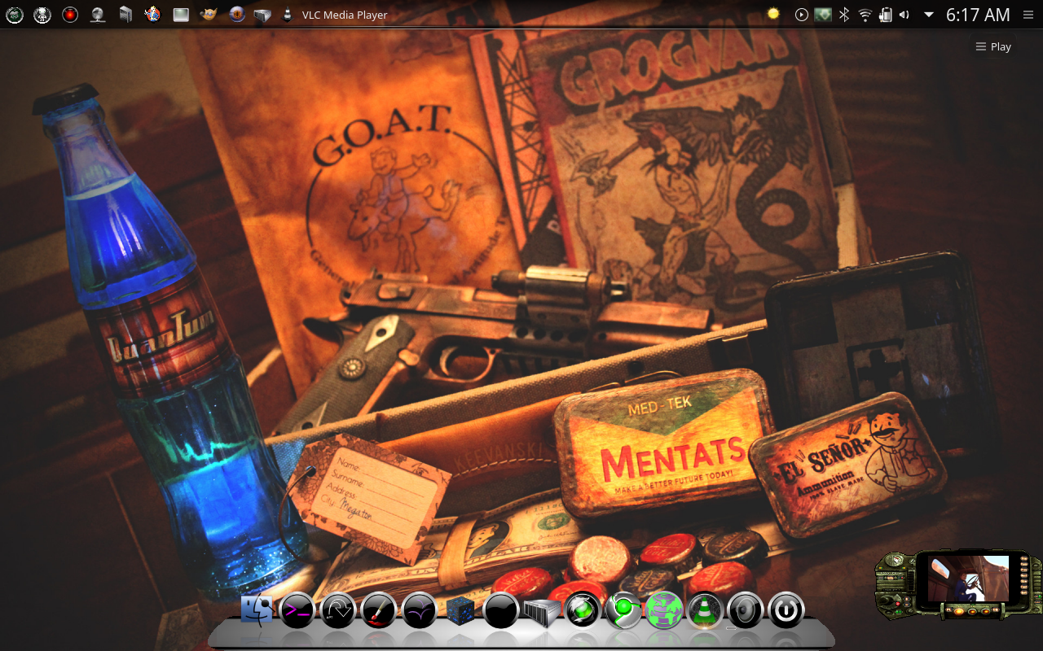
Task: Click the media player tray icon
Action: 802,15
